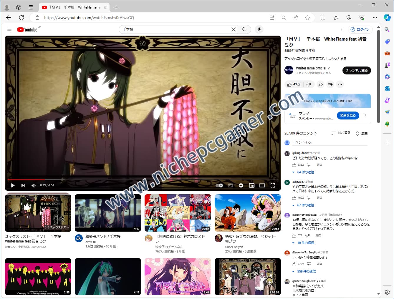
Task: Open 並べ替え comment sort menu
Action: pos(341,133)
